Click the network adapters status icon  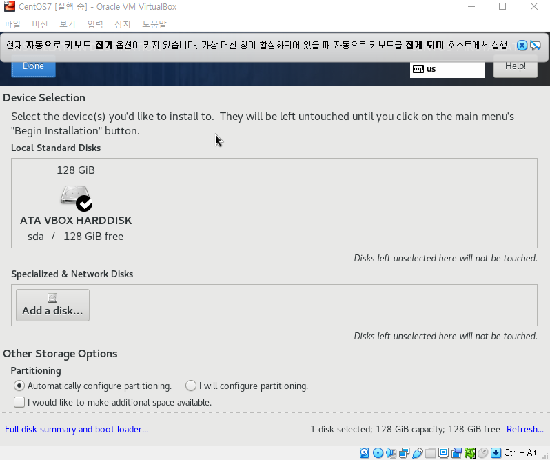click(x=404, y=452)
